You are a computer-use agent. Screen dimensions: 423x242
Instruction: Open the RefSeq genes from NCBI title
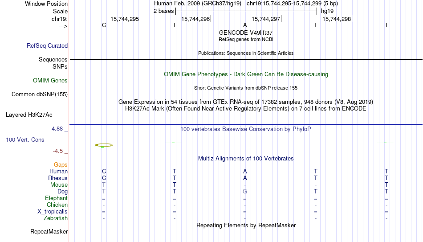[x=246, y=39]
